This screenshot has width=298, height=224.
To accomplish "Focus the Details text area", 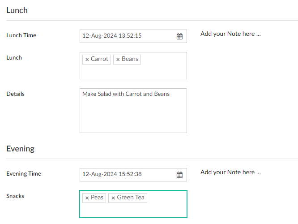I will [133, 114].
